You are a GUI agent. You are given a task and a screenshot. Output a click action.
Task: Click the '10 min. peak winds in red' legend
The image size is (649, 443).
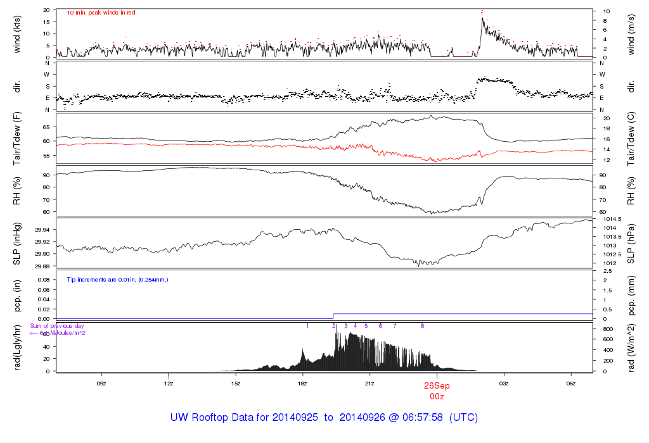(x=101, y=13)
